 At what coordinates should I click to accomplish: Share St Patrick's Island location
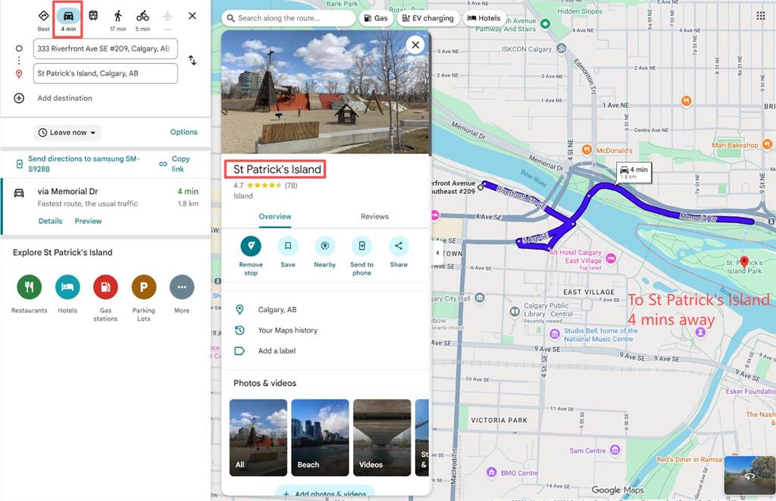point(399,246)
